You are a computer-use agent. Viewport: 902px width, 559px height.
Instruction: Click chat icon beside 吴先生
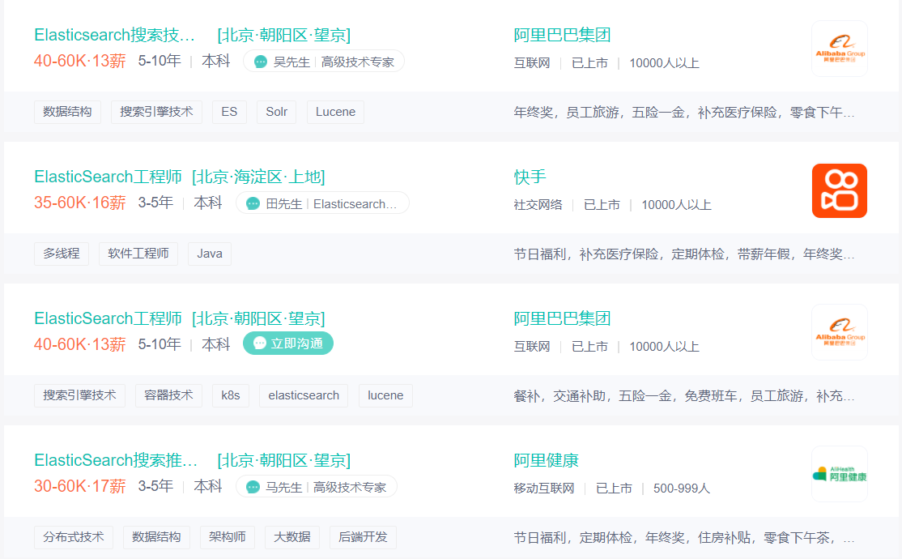pos(261,62)
